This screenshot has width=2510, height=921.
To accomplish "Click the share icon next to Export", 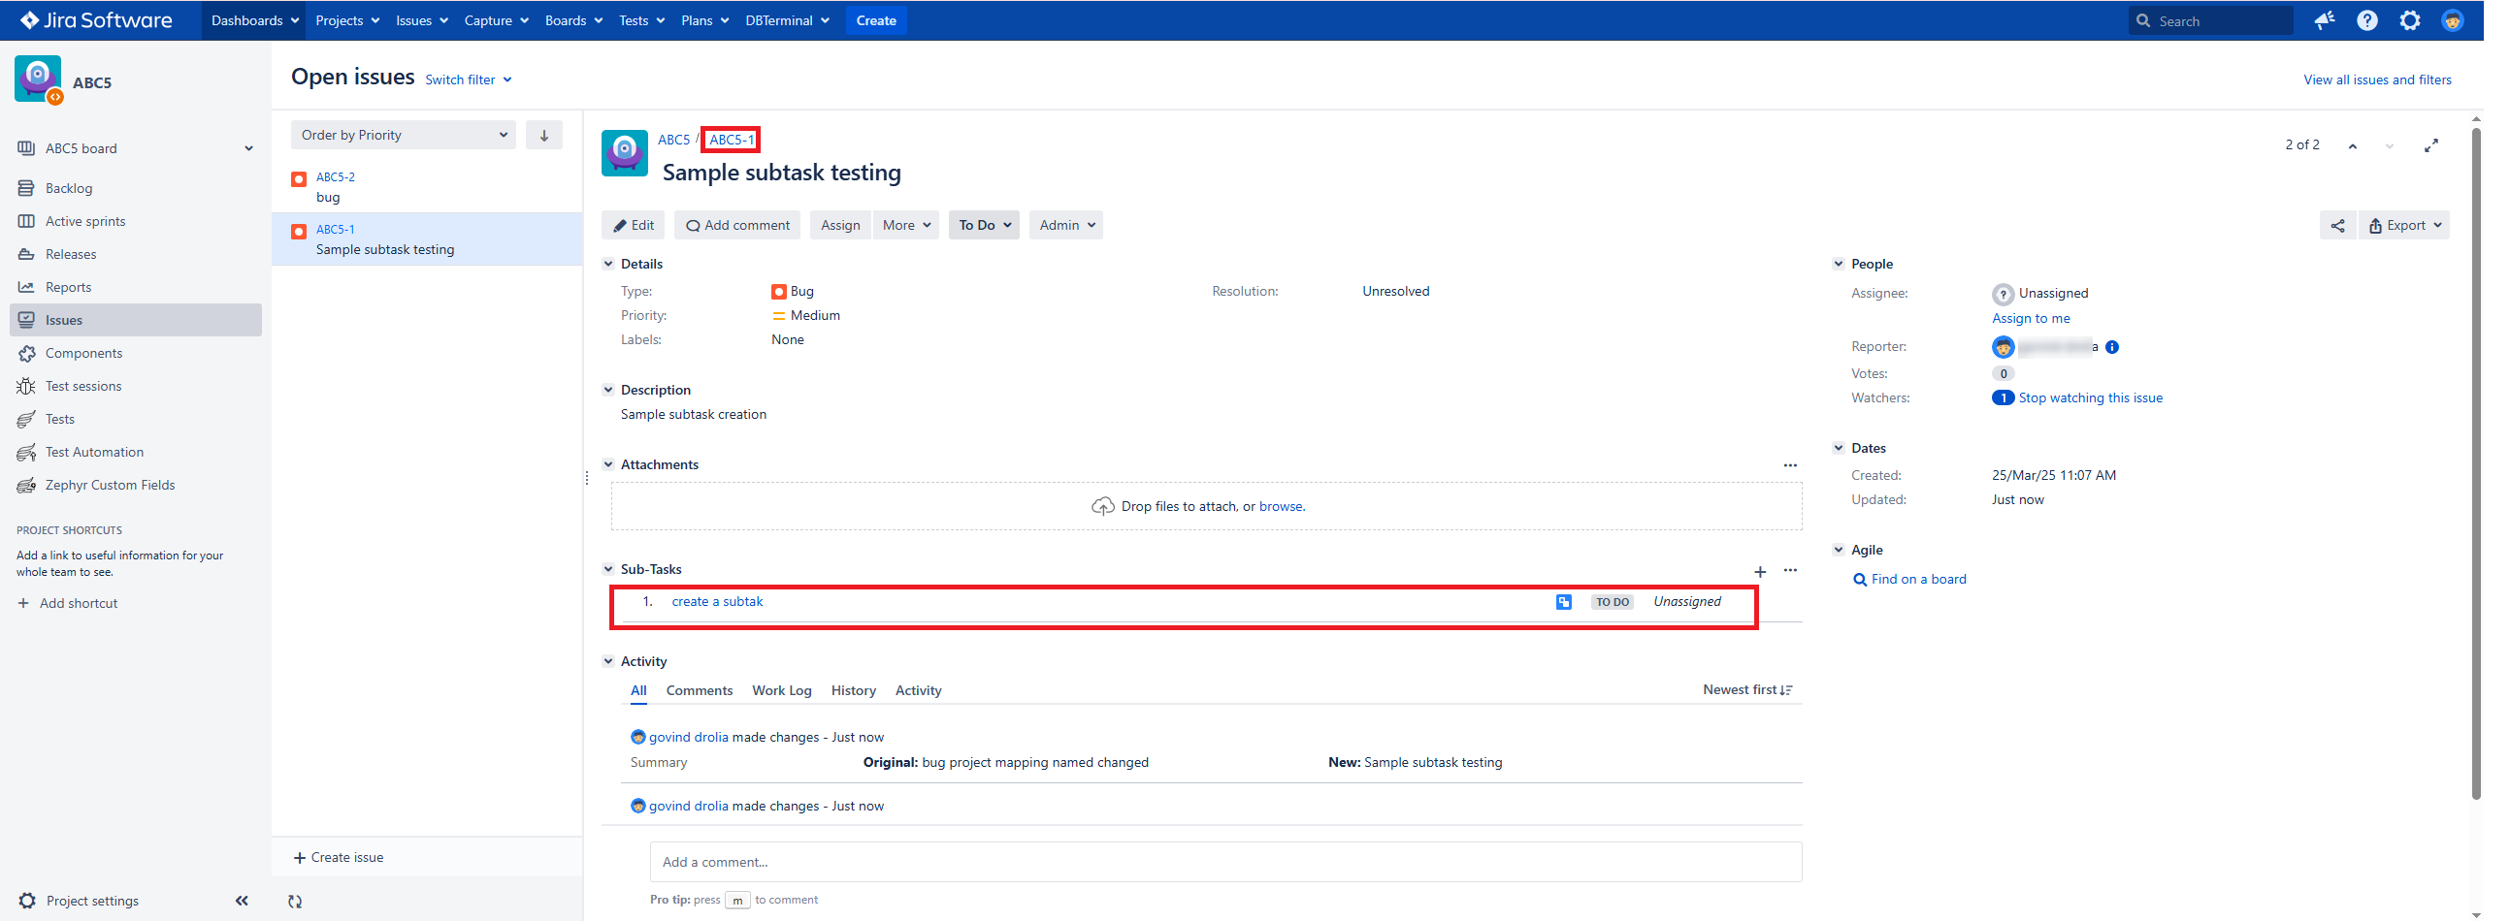I will (2337, 224).
